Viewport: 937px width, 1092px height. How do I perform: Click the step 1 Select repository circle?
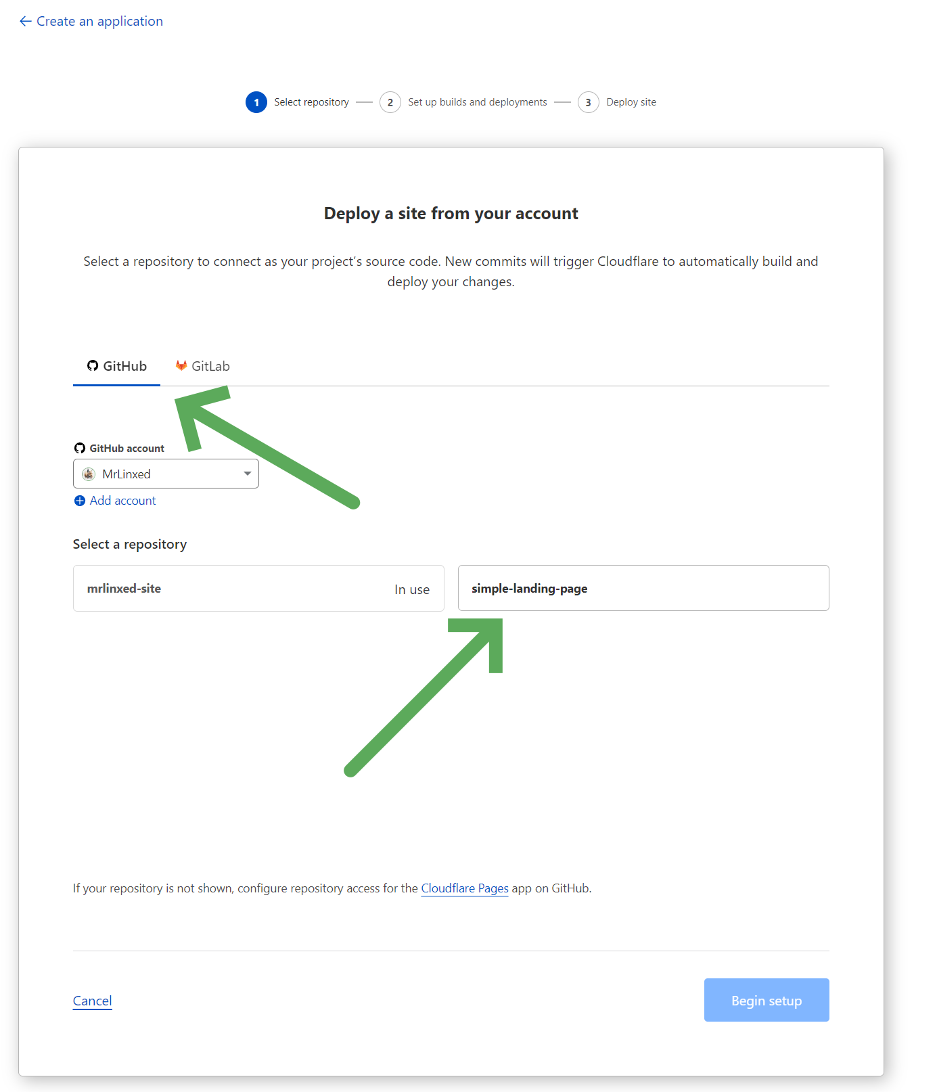click(x=256, y=102)
